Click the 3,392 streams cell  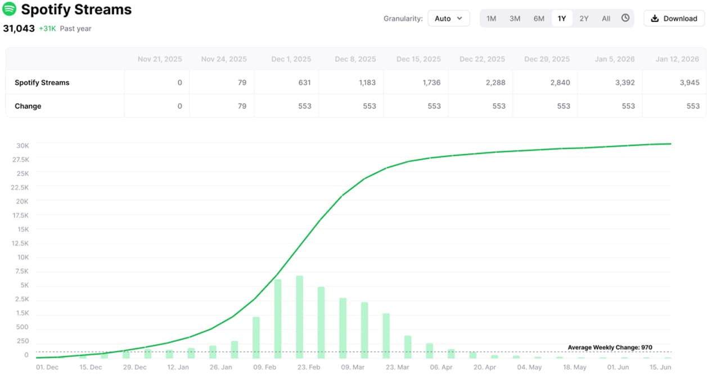point(624,82)
